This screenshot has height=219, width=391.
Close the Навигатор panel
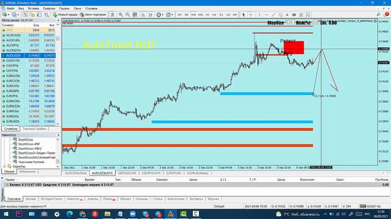(x=59, y=135)
